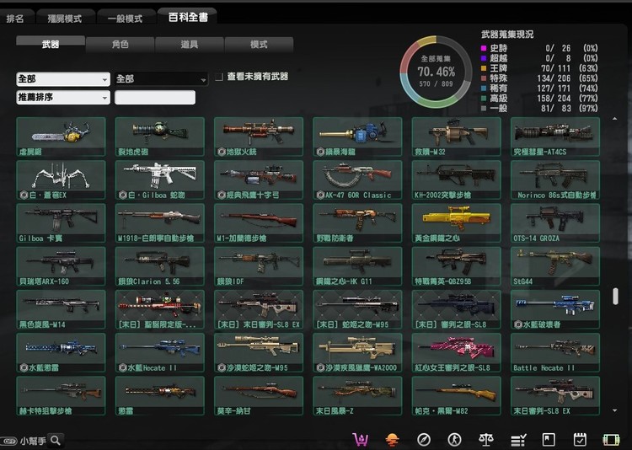632x450 pixels.
Task: Select the AK-47 60R Classic card
Action: pyautogui.click(x=357, y=179)
